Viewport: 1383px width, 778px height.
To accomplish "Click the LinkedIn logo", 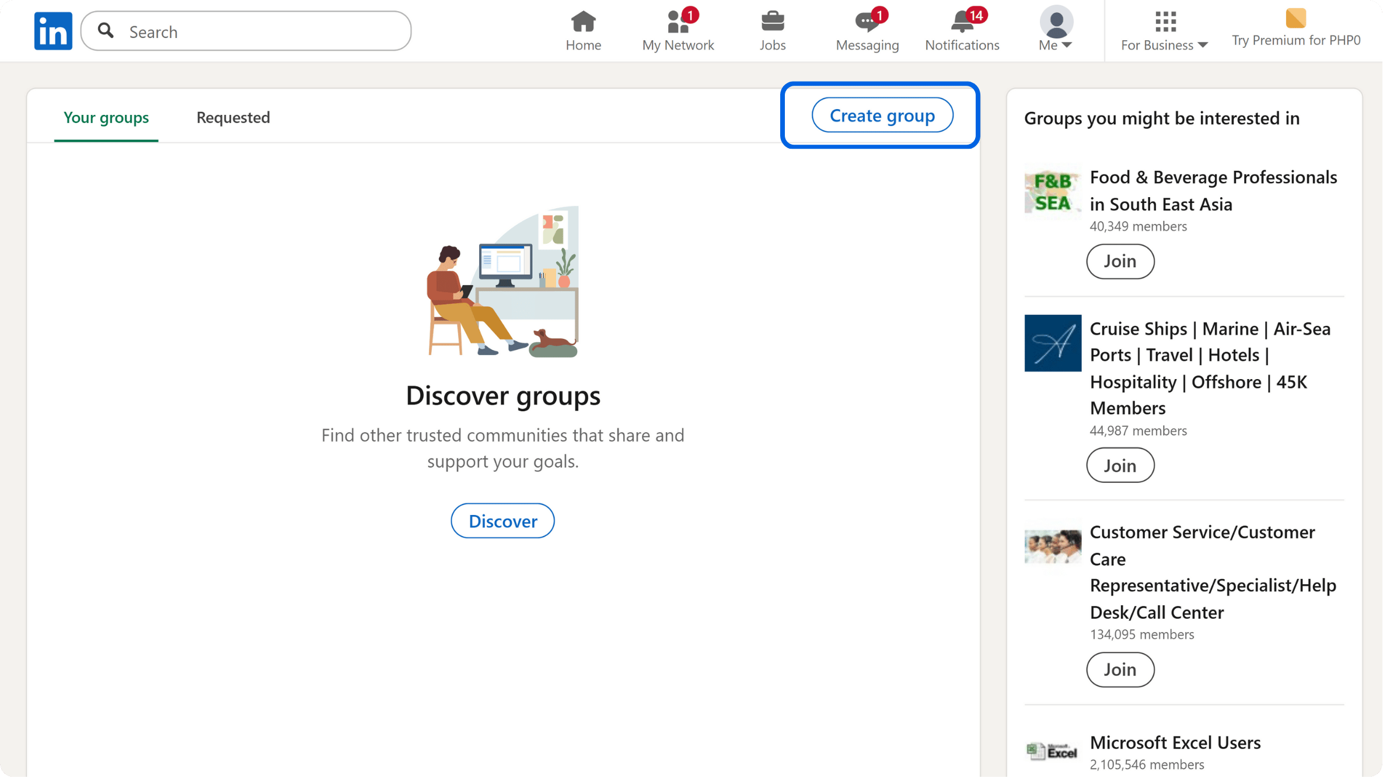I will click(x=53, y=30).
